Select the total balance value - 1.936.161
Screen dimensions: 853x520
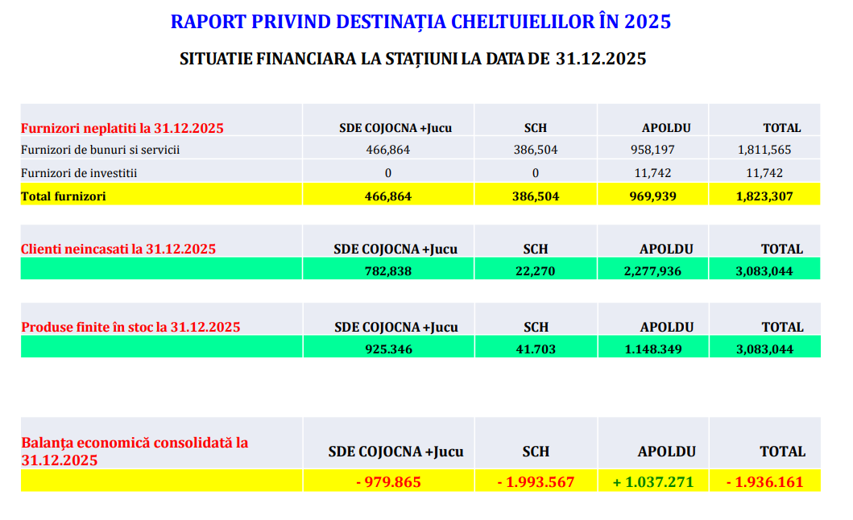tap(764, 482)
